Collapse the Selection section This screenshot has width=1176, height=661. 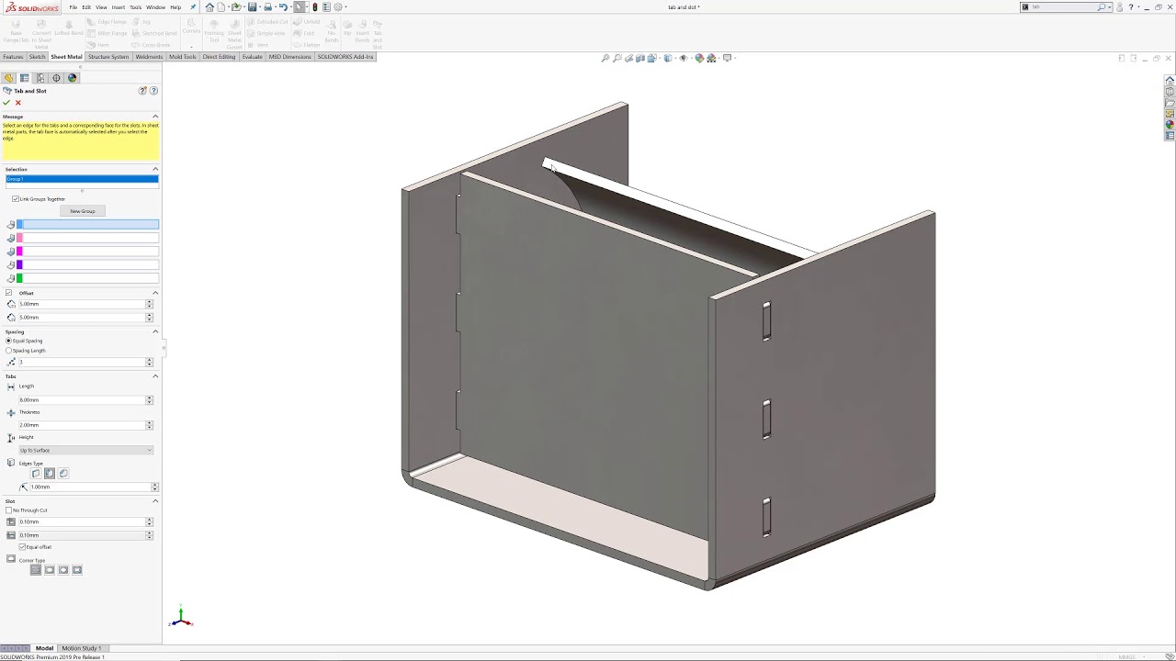pos(155,169)
